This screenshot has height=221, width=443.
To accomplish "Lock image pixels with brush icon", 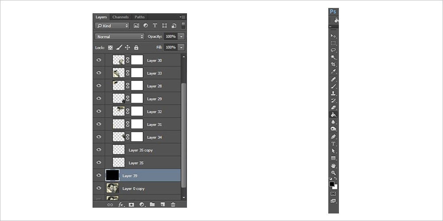I will pos(119,47).
